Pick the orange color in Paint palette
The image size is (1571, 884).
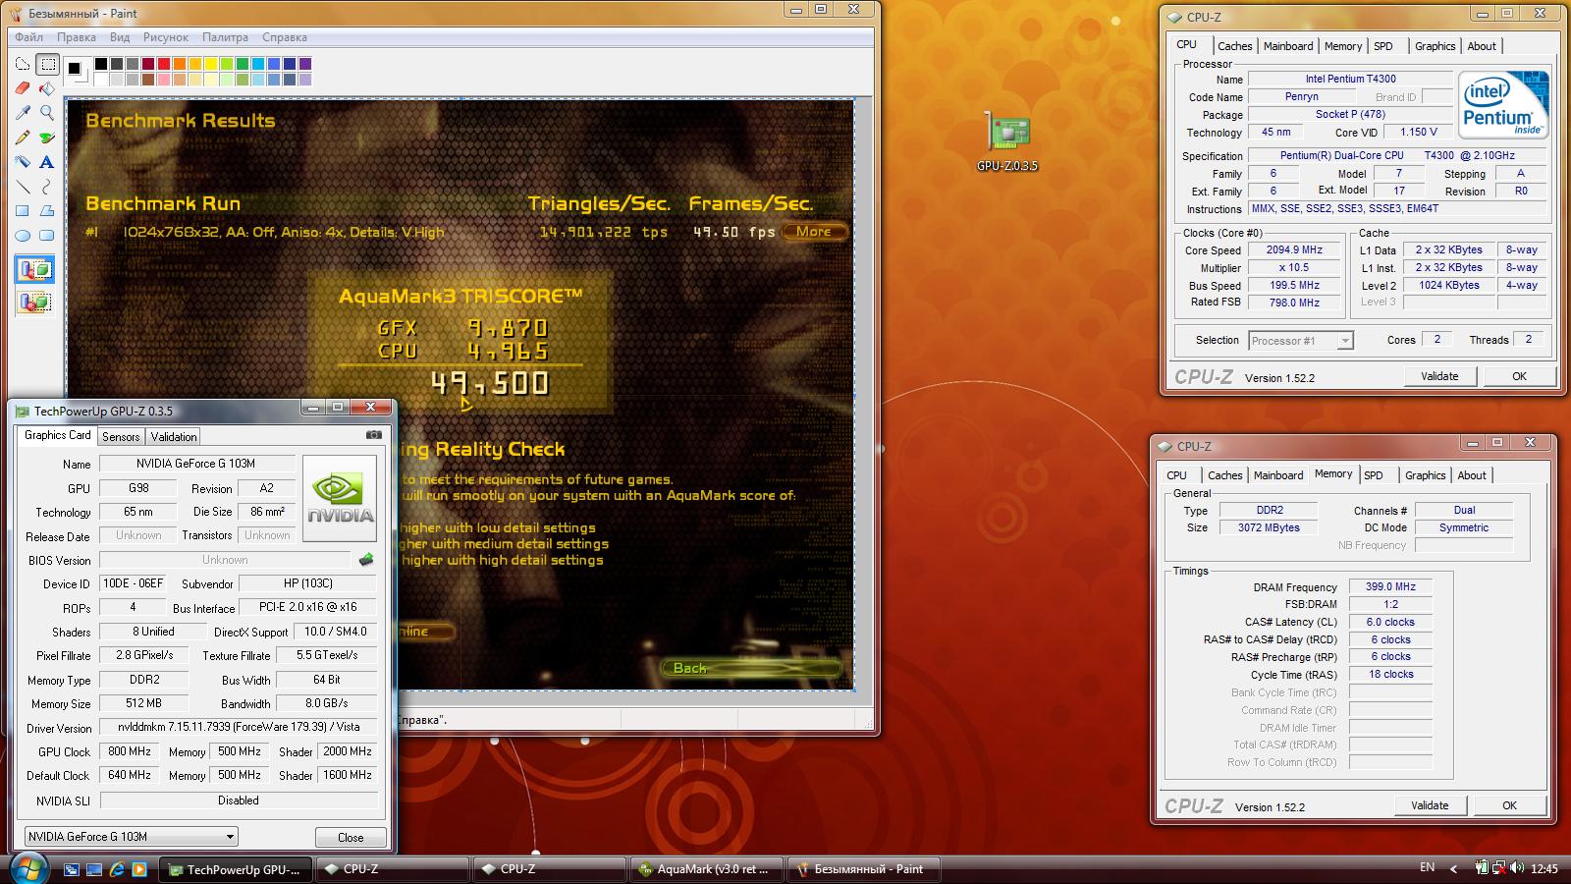180,64
